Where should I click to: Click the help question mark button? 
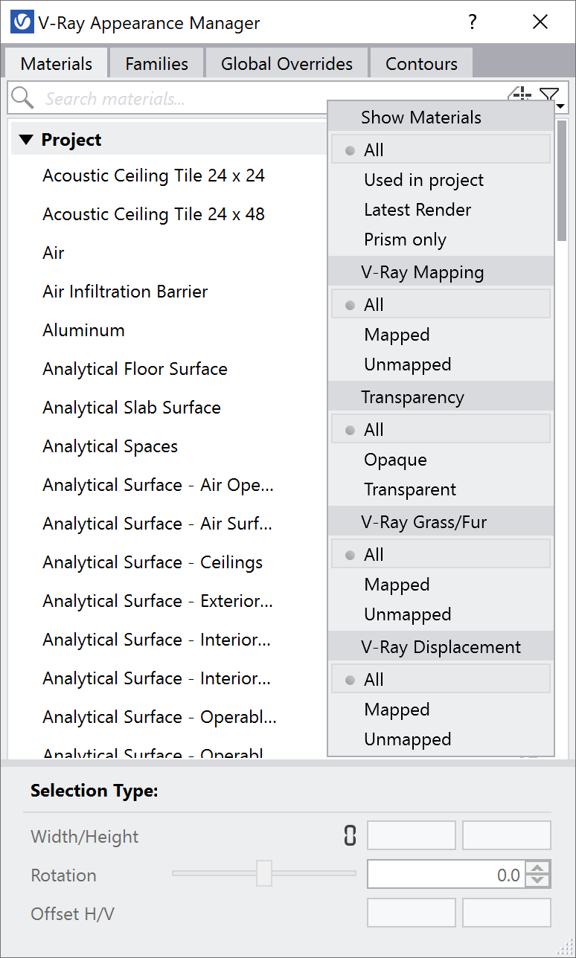(472, 22)
